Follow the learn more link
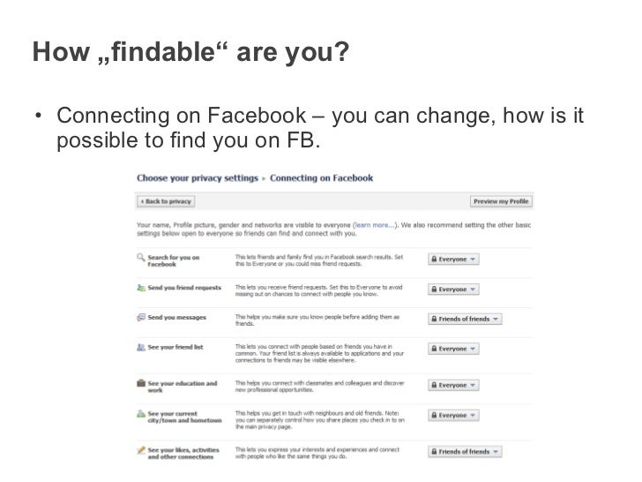Viewport: 642px width, 482px height. 374,225
